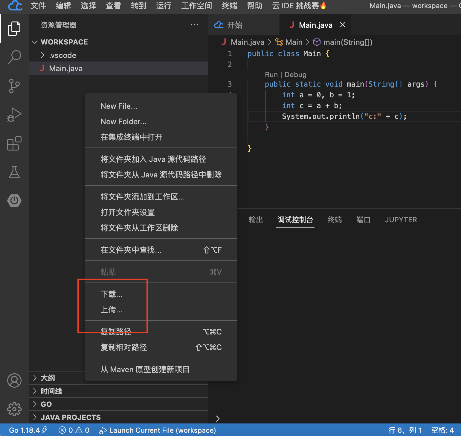The width and height of the screenshot is (461, 436).
Task: Open the 运行 menu
Action: [164, 6]
